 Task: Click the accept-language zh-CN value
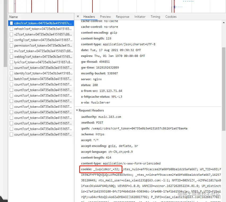tap(121, 152)
